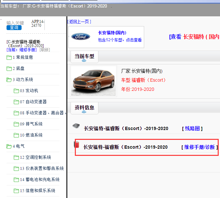The height and width of the screenshot is (198, 220).
Task: Click the [查看 长安福特（国内 link
Action: pyautogui.click(x=194, y=37)
